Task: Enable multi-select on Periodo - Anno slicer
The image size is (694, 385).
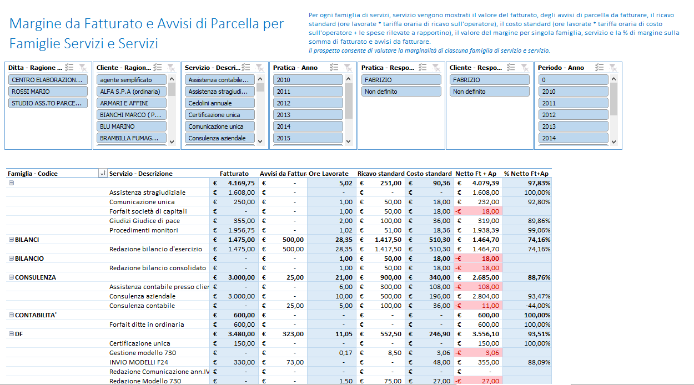Action: tap(599, 67)
